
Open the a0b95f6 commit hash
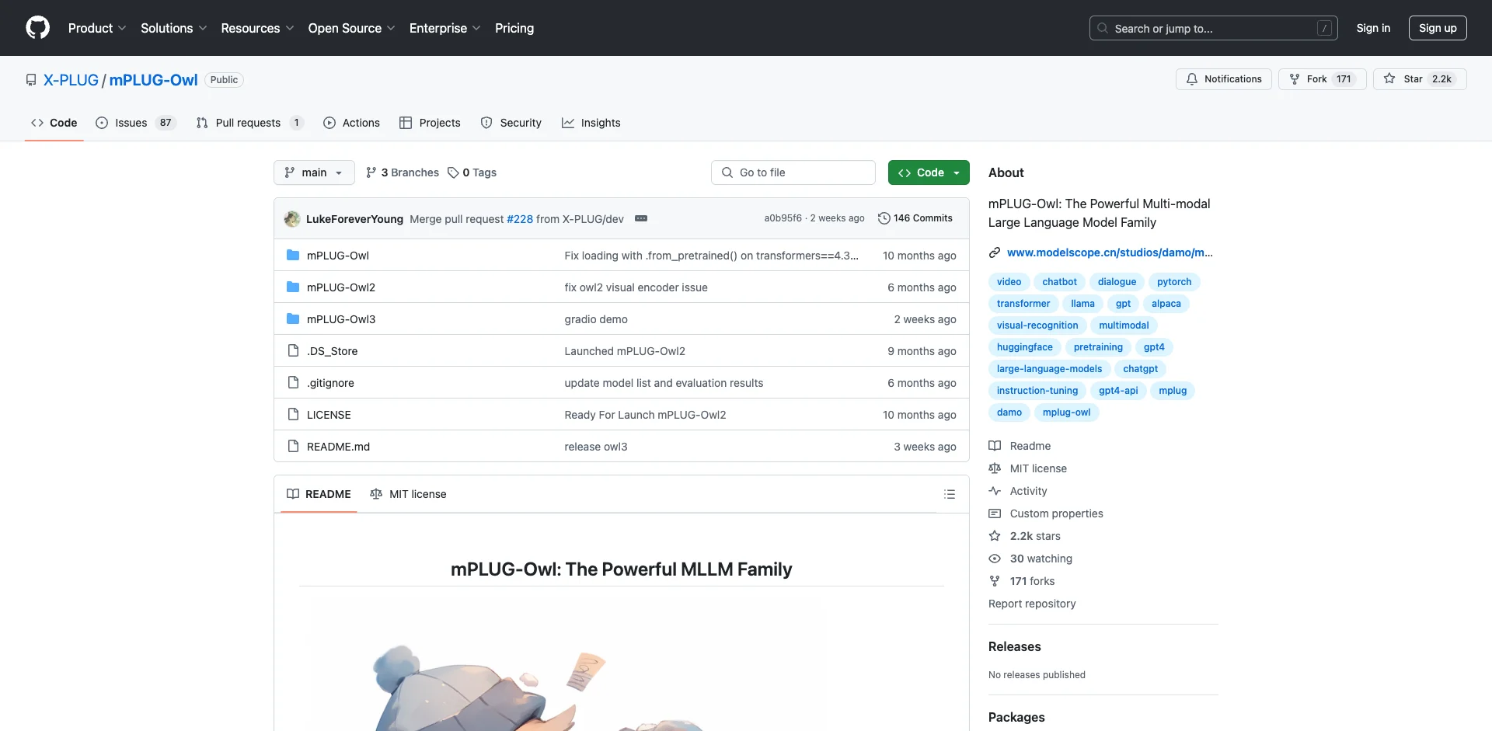(x=783, y=218)
